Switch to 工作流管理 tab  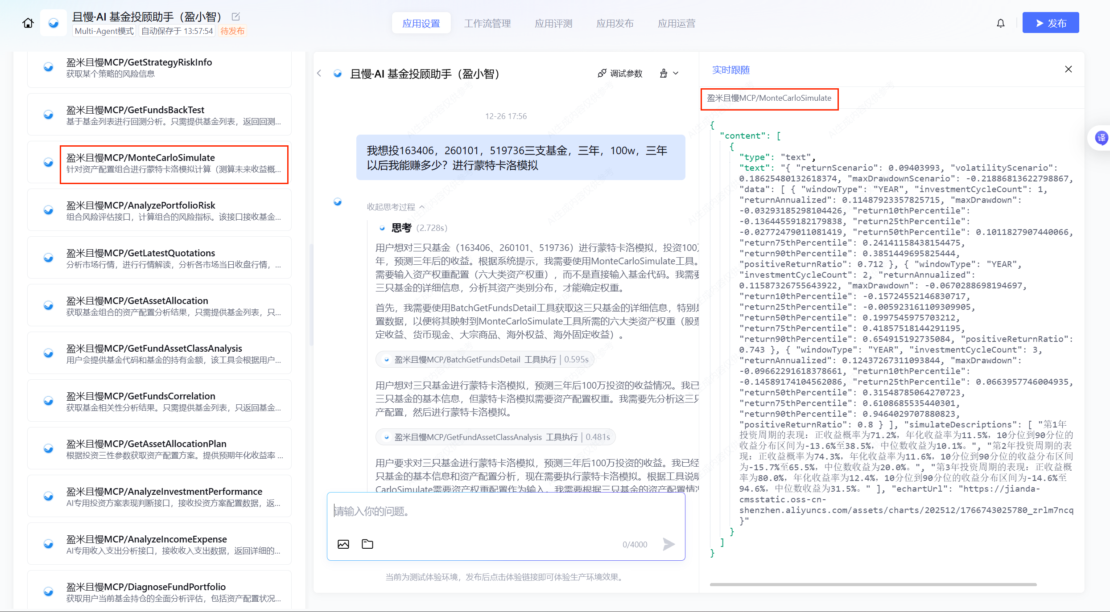click(487, 23)
